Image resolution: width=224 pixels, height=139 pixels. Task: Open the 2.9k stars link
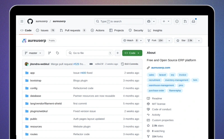(155, 126)
